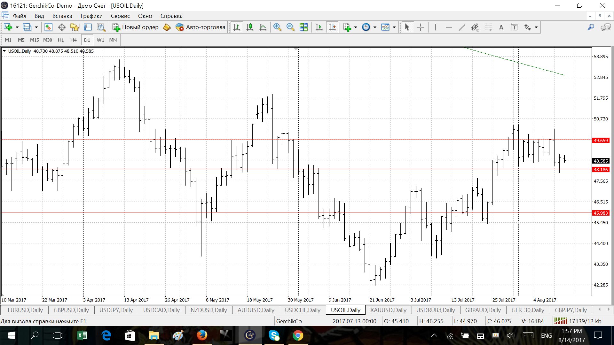Screen dimensions: 614x345
Task: Open the Сервис menu
Action: tap(120, 16)
